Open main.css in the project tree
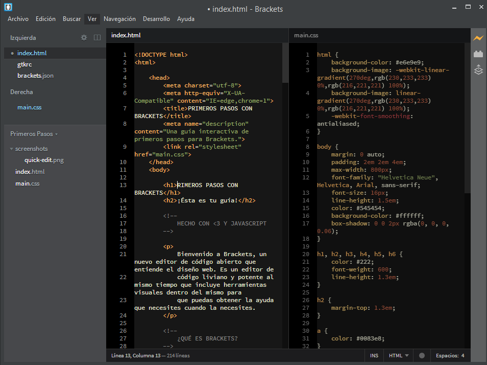This screenshot has height=365, width=487. 28,184
